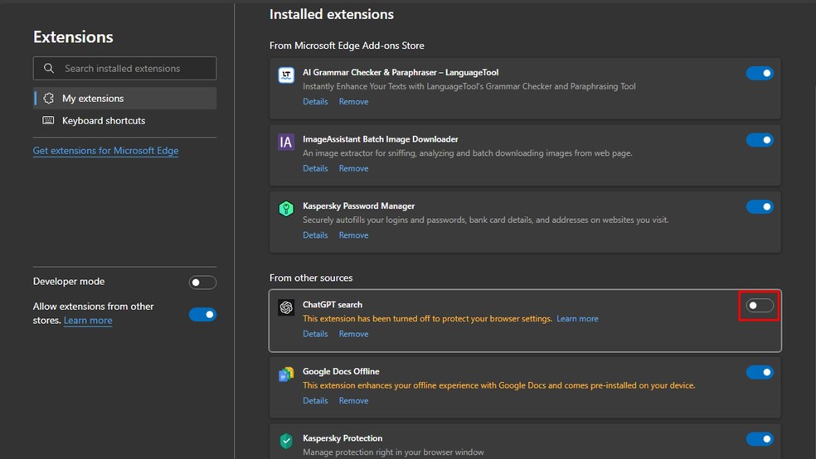This screenshot has height=459, width=816.
Task: Enable the ChatGPT search extension
Action: (x=760, y=306)
